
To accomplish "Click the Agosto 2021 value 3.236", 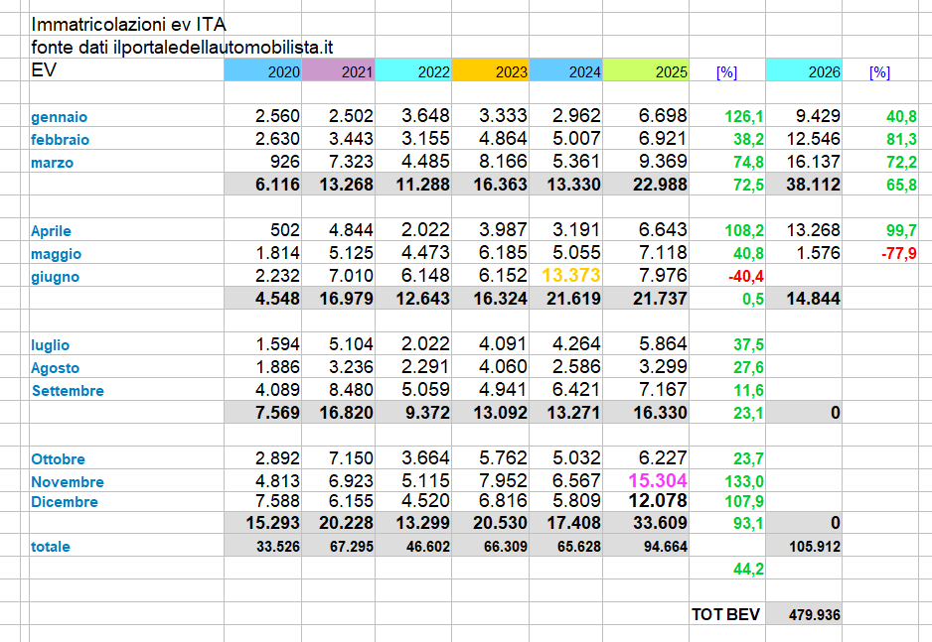I will coord(352,367).
